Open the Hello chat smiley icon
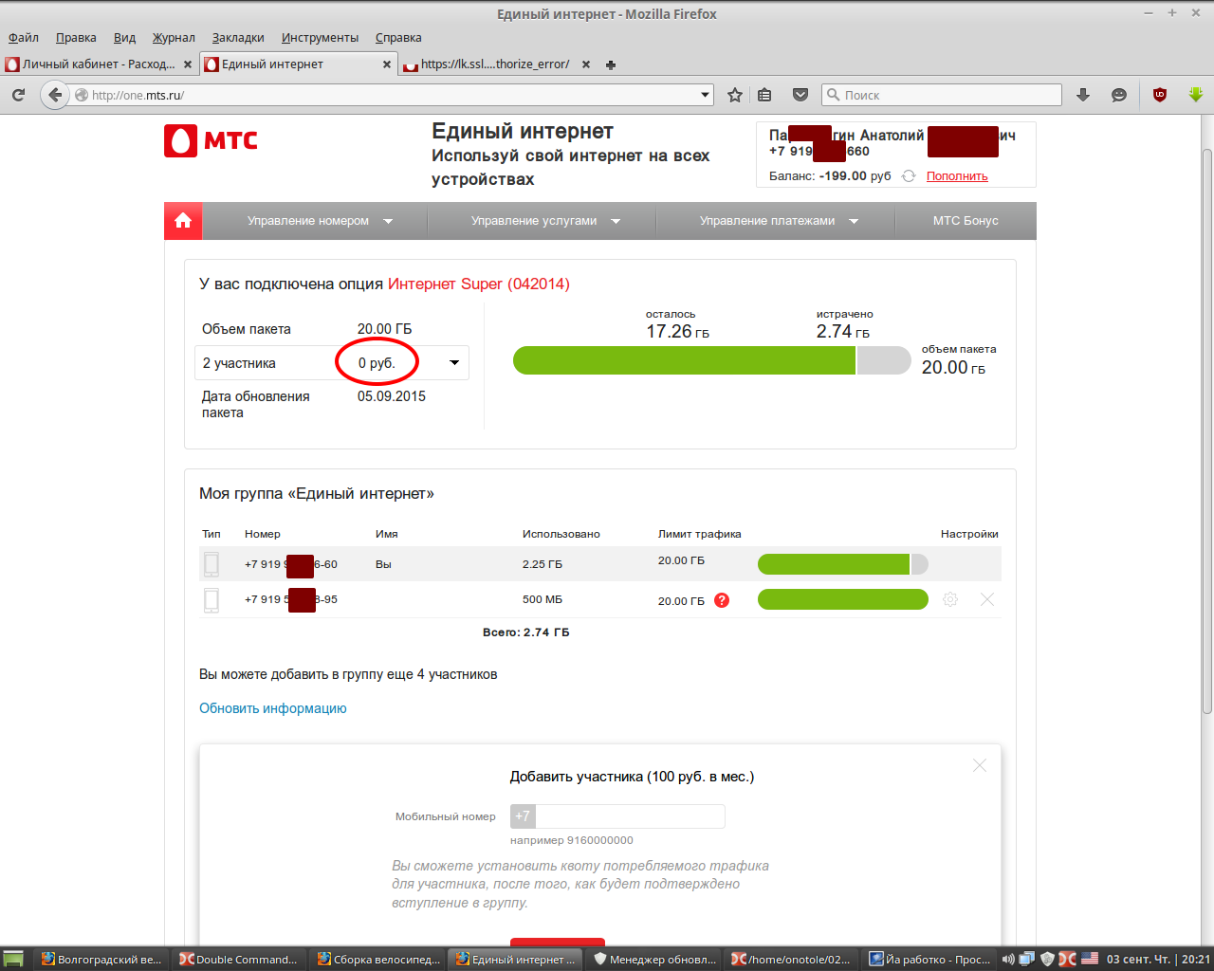 click(x=1119, y=95)
